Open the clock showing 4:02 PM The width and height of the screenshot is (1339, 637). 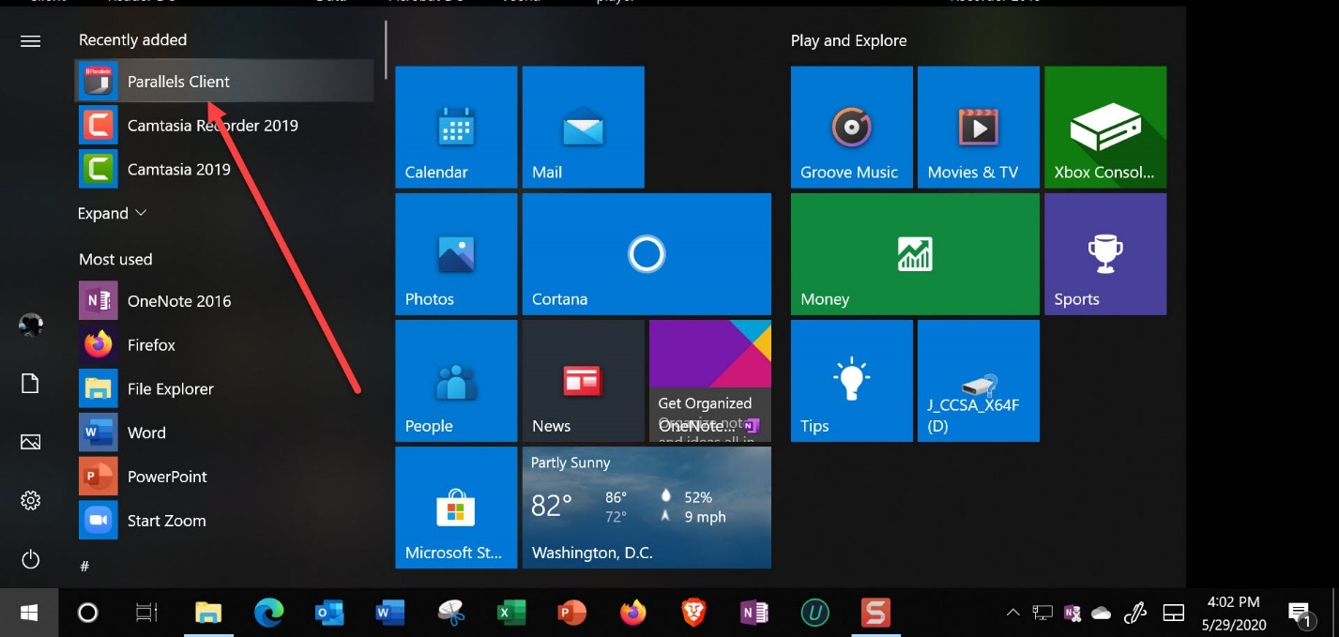1233,614
